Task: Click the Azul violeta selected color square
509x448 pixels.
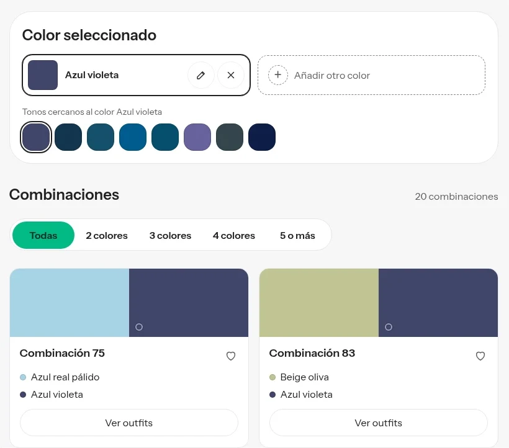Action: tap(43, 75)
